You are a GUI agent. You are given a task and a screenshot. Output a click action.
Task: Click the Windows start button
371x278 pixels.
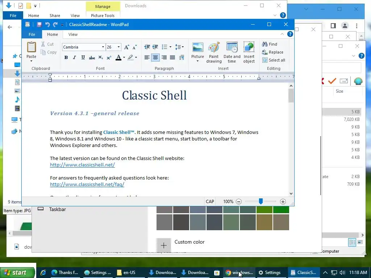17,273
